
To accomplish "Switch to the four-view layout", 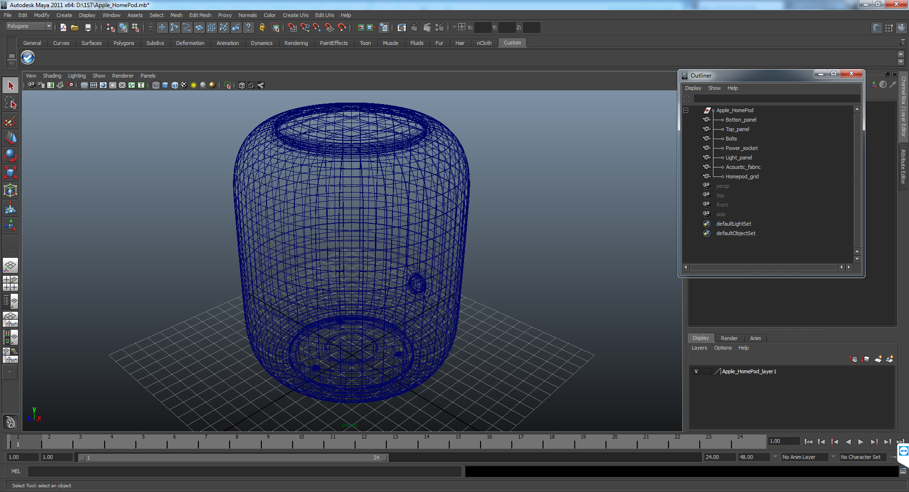I will coord(10,283).
